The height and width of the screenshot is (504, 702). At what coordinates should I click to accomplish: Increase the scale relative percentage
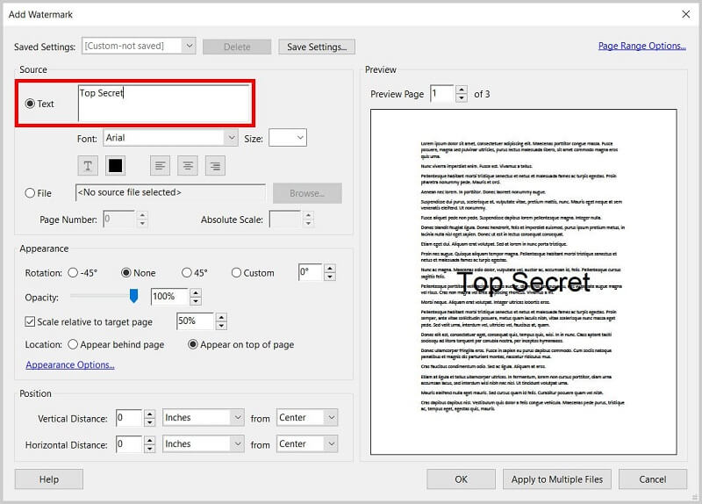[222, 317]
